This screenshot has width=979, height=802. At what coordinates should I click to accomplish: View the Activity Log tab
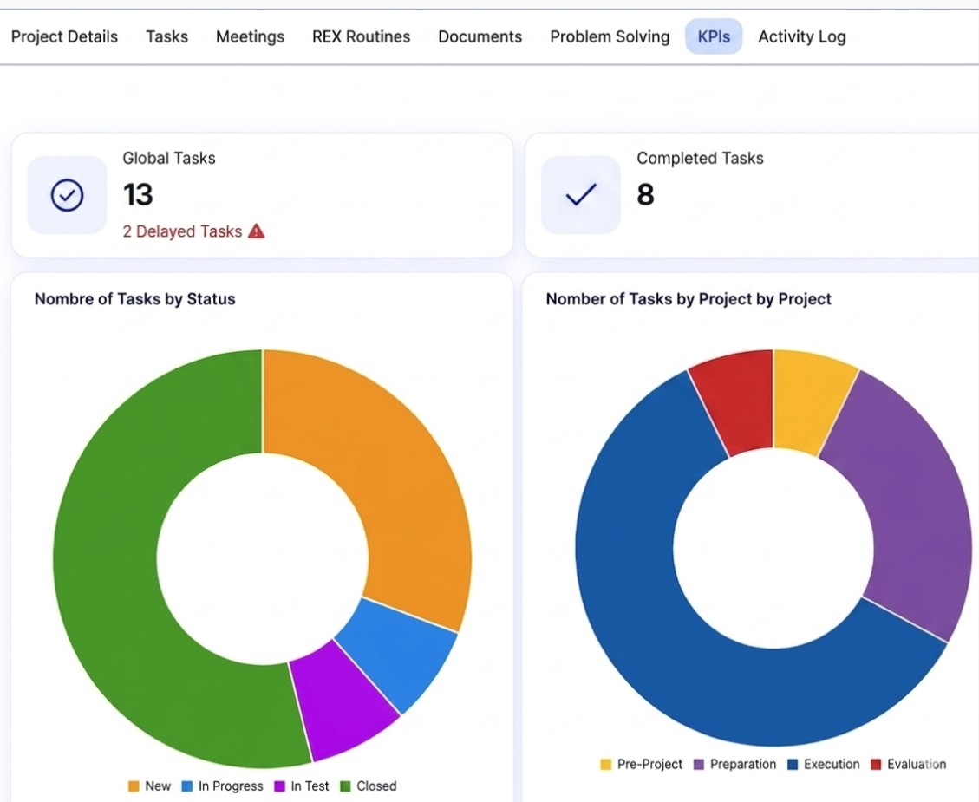coord(801,36)
